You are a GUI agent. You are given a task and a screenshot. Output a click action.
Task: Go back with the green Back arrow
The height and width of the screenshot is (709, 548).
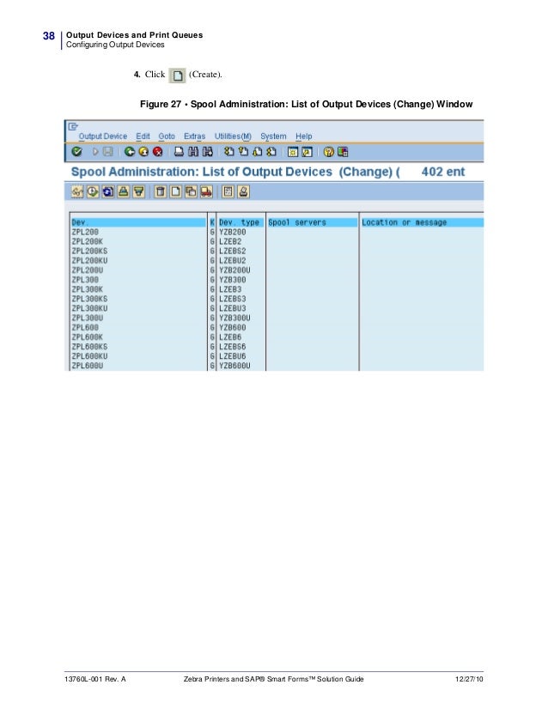[130, 152]
